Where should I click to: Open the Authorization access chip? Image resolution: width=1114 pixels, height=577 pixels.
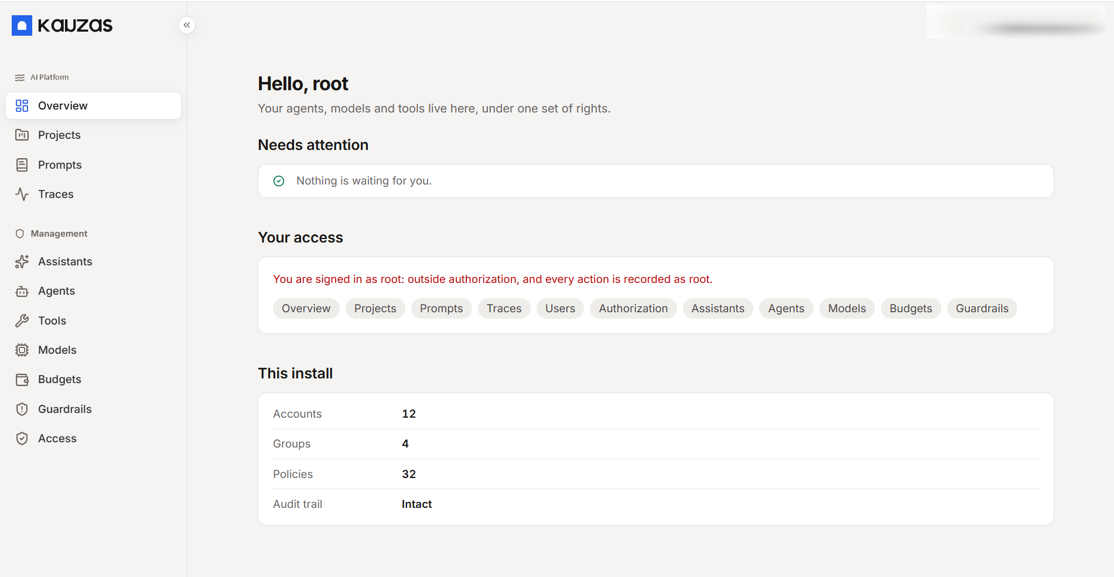(633, 308)
